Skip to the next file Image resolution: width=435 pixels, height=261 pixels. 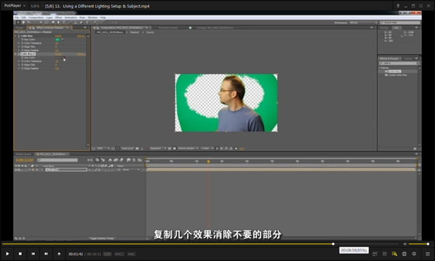coord(46,254)
